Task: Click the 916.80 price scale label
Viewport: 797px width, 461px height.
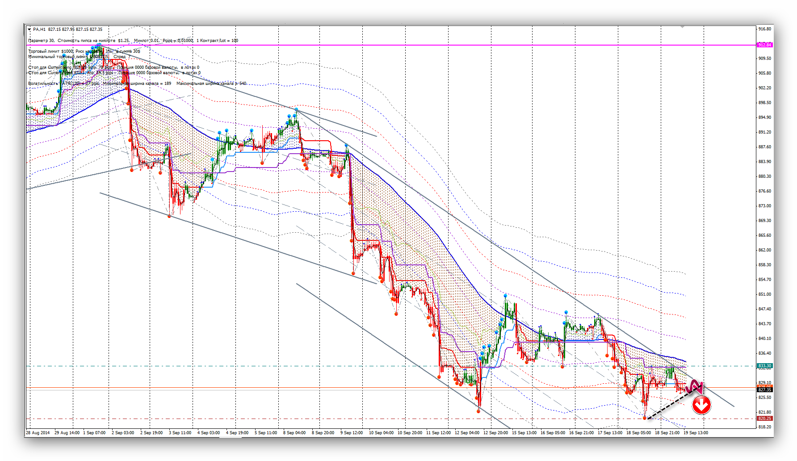Action: click(764, 29)
